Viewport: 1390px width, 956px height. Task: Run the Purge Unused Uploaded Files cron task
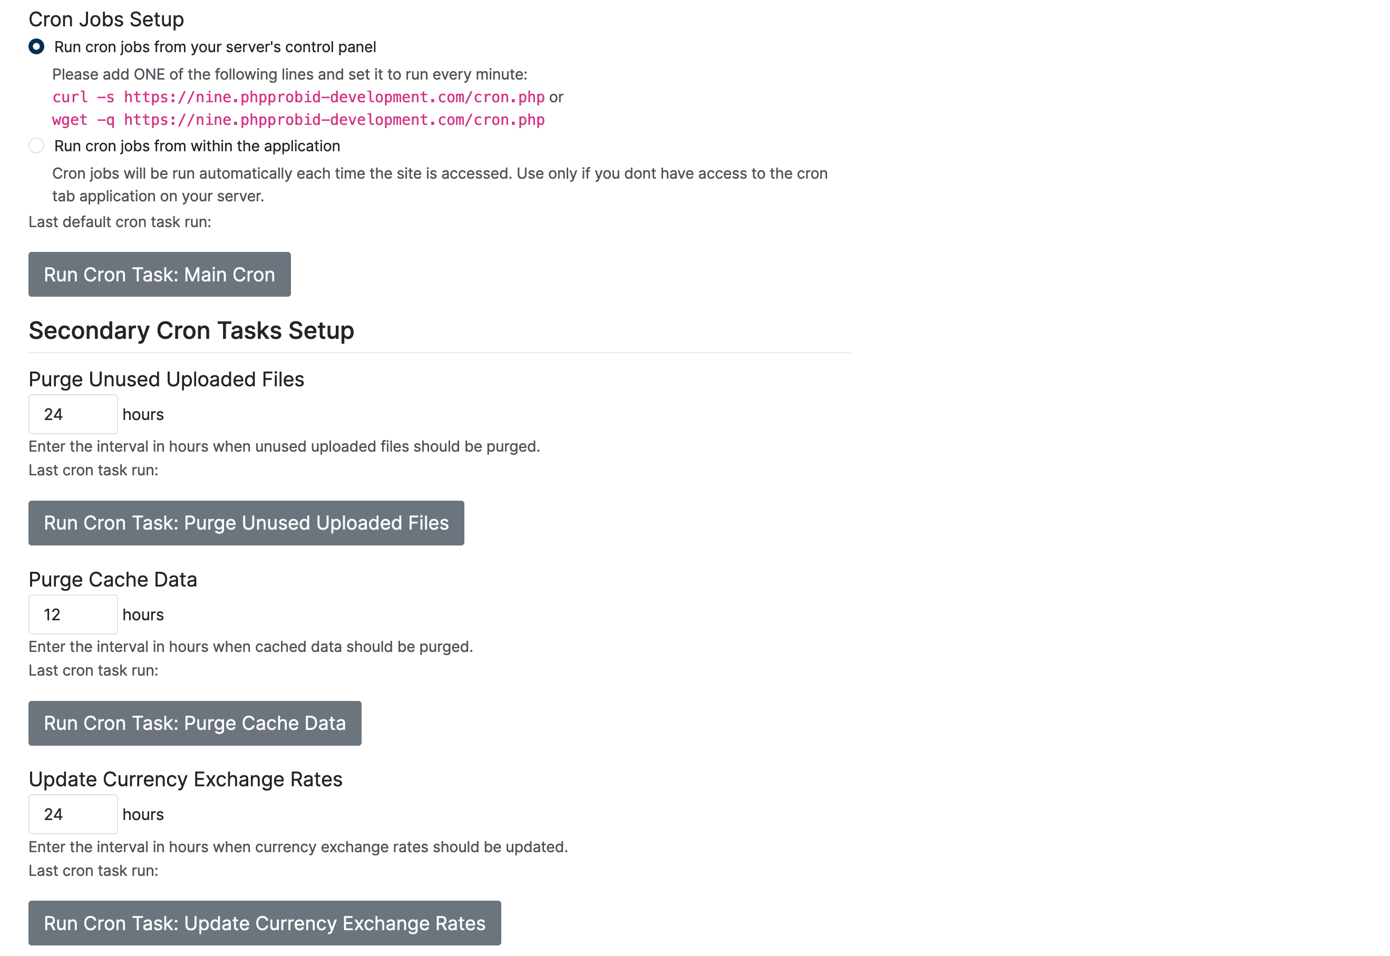coord(246,523)
